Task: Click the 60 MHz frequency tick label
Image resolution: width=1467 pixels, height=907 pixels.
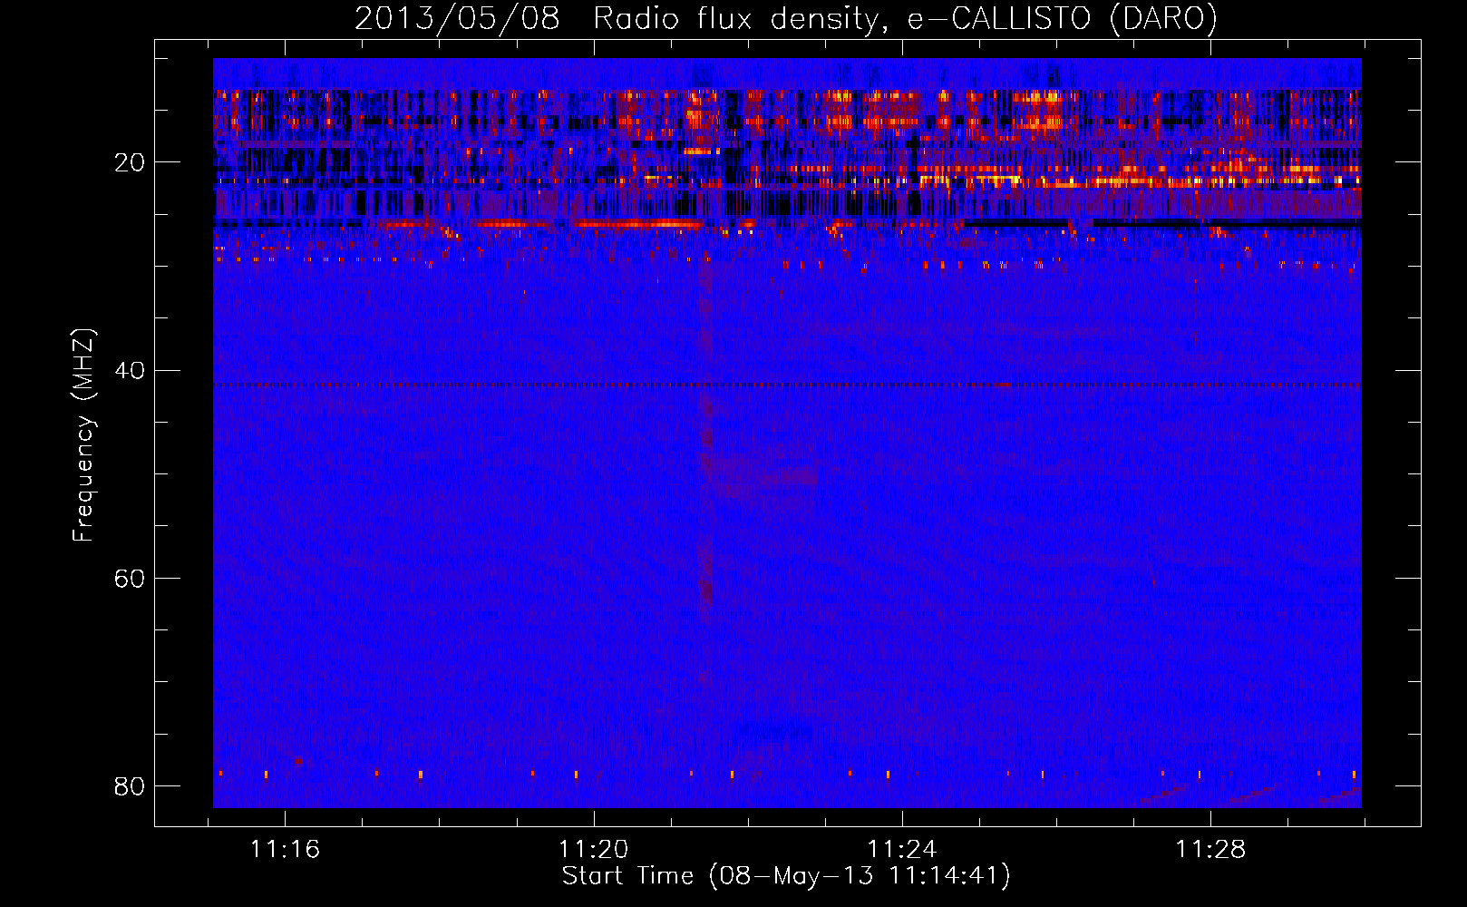Action: (130, 578)
